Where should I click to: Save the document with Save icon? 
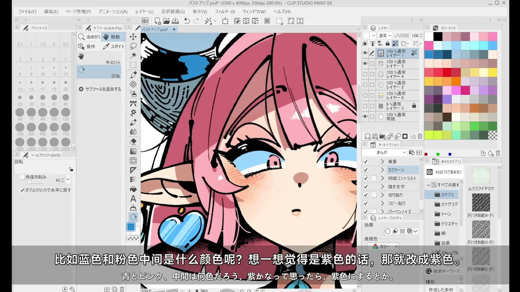pos(175,21)
